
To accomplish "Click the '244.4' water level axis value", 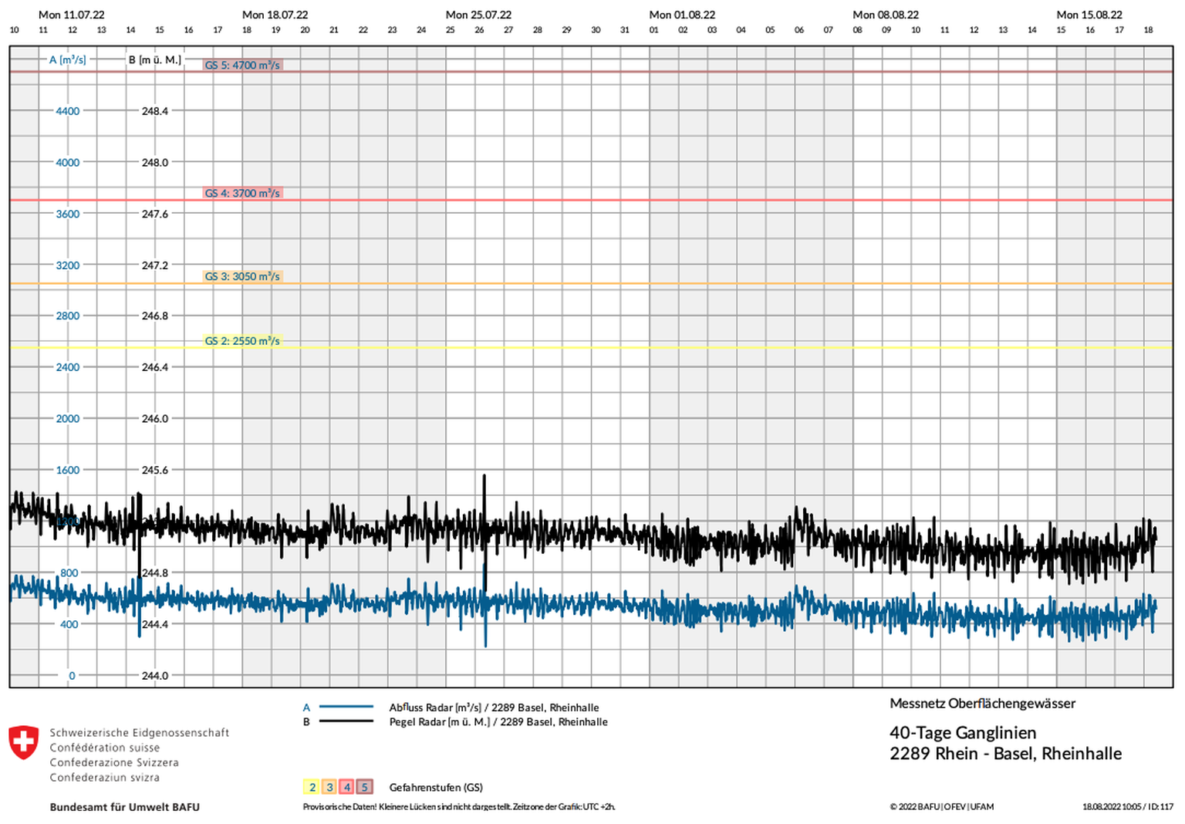I will (x=155, y=624).
